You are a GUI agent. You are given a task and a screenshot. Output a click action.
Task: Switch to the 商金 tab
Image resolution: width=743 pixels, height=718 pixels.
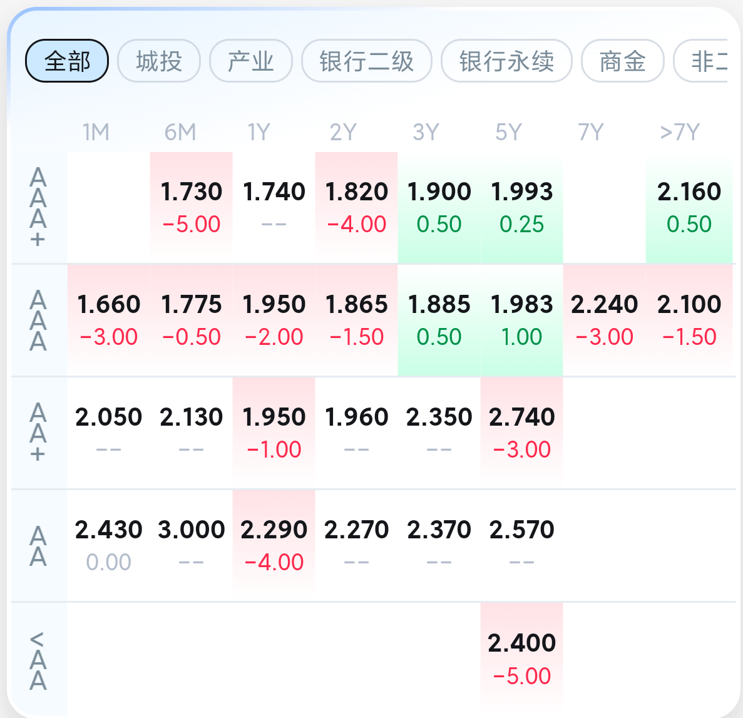coord(622,61)
